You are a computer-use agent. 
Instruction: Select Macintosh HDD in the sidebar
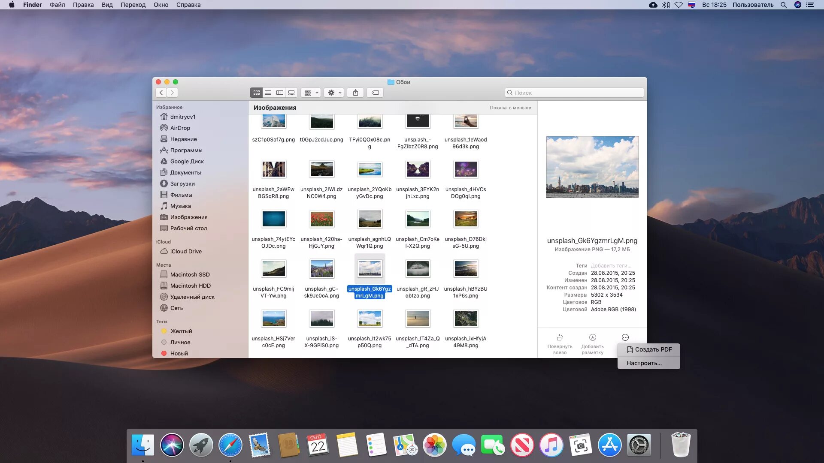click(x=190, y=286)
